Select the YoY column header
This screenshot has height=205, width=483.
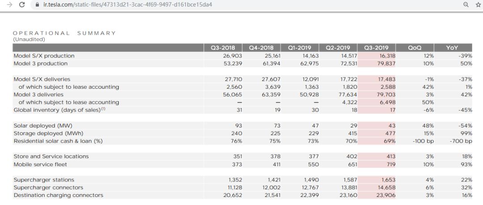tap(452, 48)
